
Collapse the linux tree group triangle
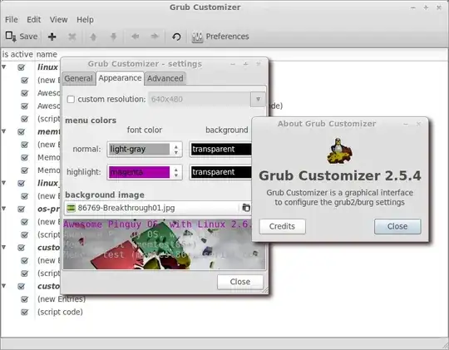coord(4,67)
